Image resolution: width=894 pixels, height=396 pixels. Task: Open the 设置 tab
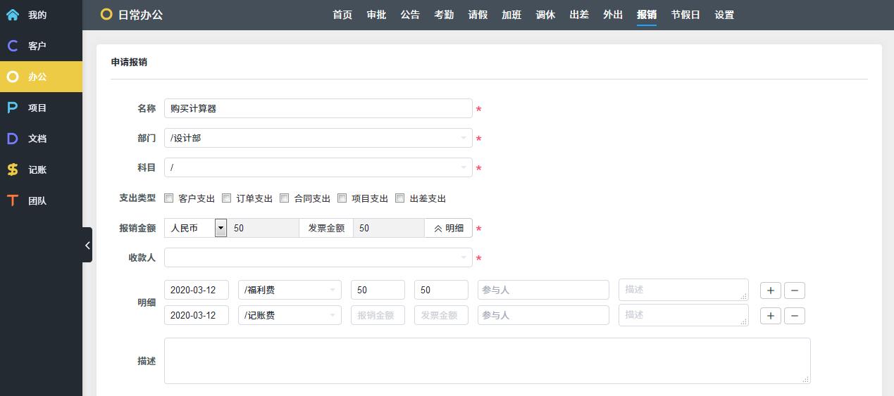[x=724, y=15]
